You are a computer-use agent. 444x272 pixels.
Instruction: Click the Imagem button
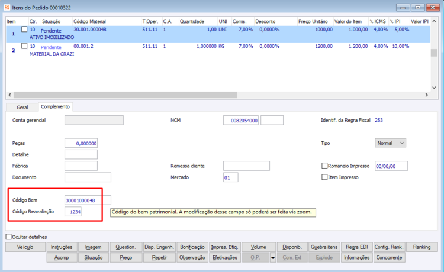(x=93, y=247)
